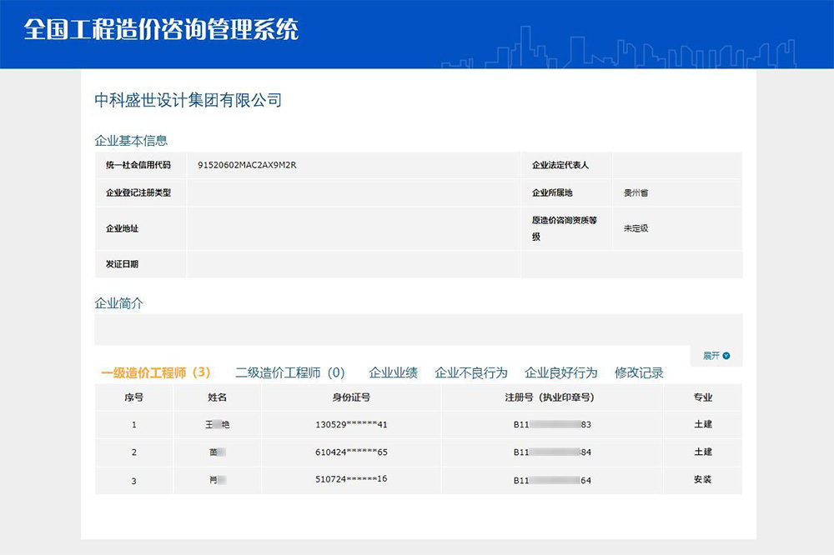This screenshot has width=834, height=555.
Task: Select the registration number ending in 64
Action: click(552, 480)
